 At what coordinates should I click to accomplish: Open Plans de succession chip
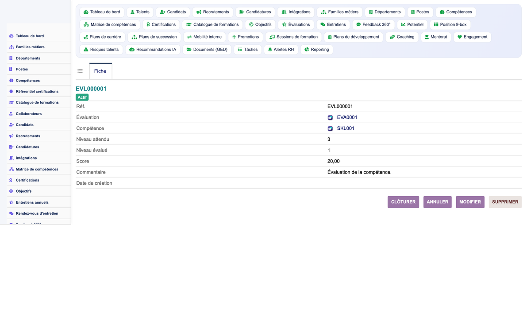click(x=154, y=37)
